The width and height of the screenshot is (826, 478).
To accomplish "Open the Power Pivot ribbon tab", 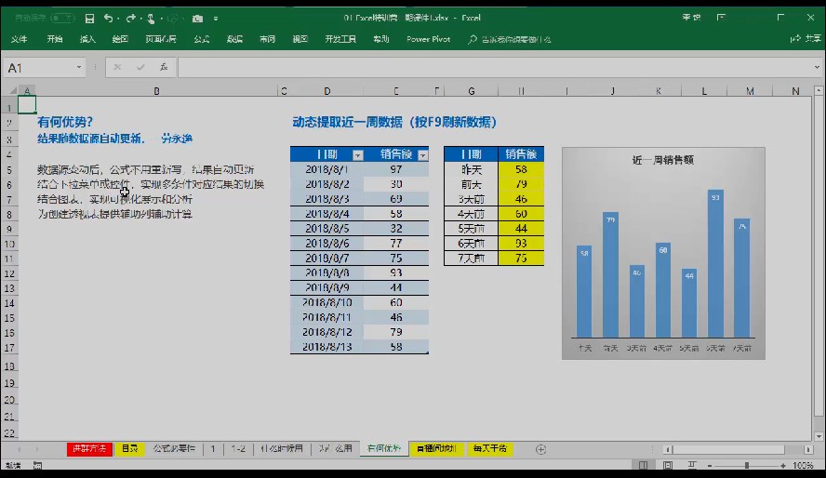I will 428,39.
